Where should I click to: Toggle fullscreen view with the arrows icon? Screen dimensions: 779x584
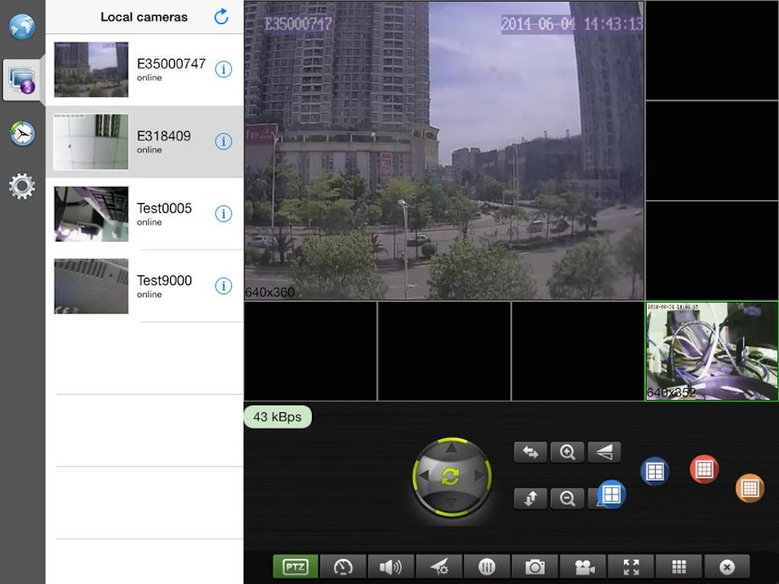631,567
